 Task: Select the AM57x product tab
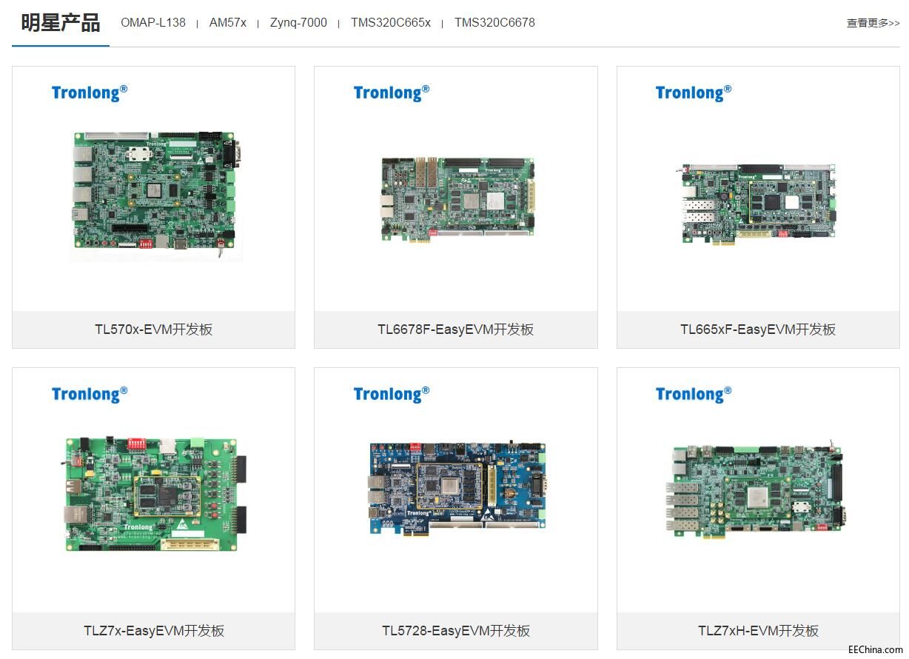point(228,23)
